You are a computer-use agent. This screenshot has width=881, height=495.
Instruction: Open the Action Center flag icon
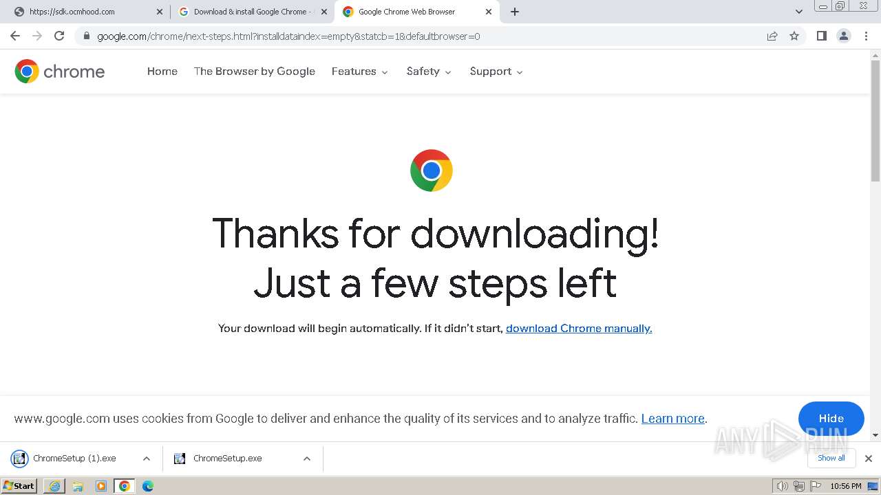[815, 486]
